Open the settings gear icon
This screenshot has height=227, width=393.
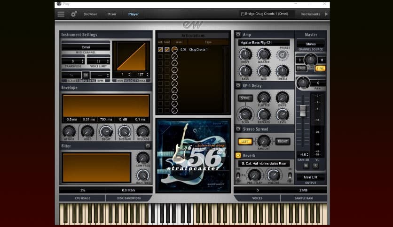coord(74,14)
